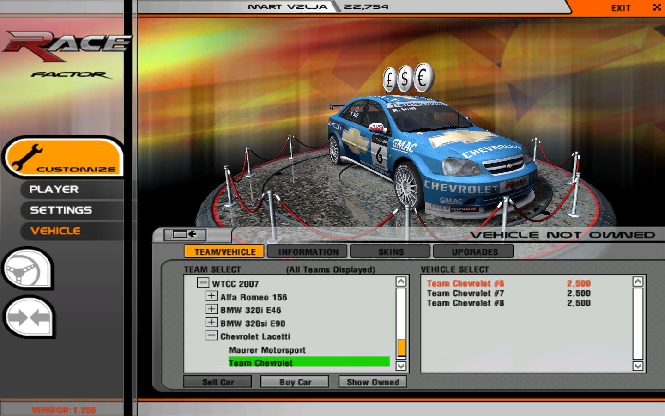Click the currency coins icon above car
The image size is (665, 416).
click(x=409, y=78)
